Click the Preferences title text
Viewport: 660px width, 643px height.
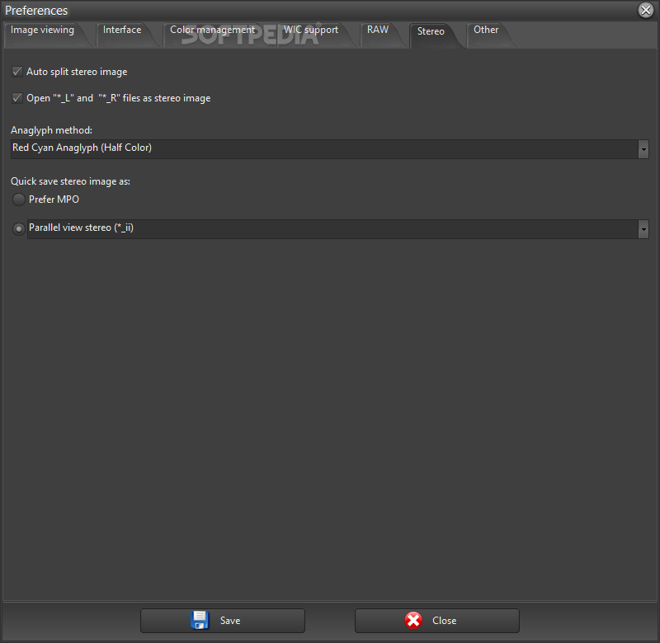36,11
